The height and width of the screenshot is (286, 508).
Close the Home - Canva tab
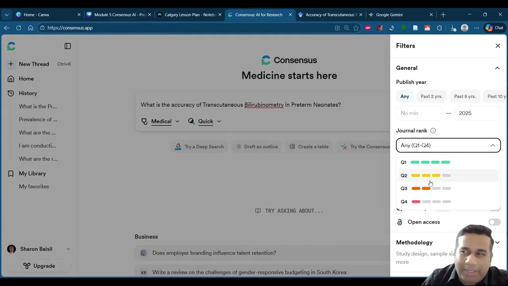click(x=79, y=15)
